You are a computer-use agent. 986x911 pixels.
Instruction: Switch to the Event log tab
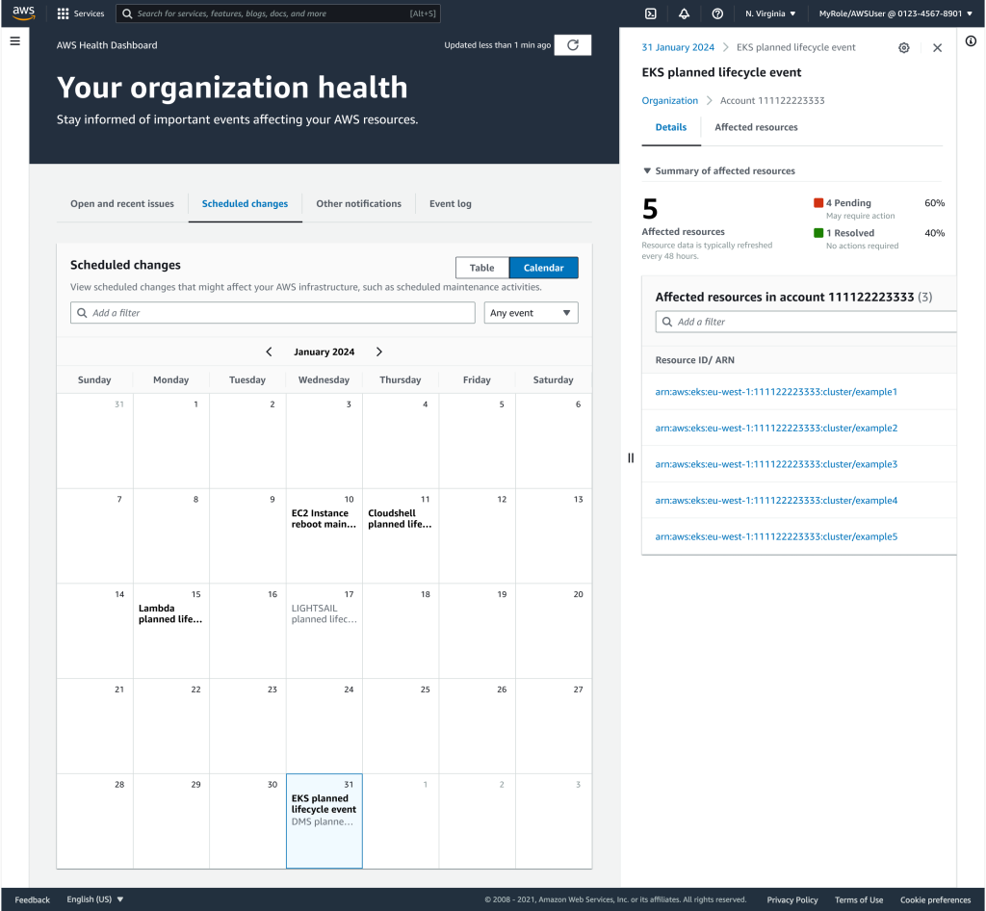click(451, 203)
